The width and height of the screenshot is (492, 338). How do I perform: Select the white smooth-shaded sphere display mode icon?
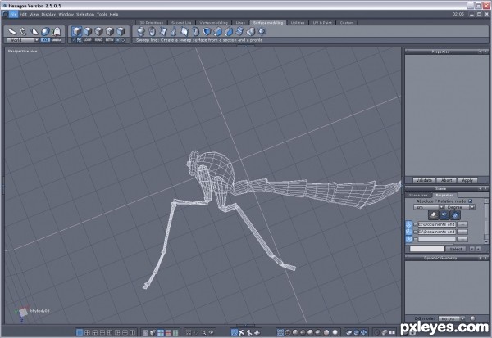click(335, 332)
